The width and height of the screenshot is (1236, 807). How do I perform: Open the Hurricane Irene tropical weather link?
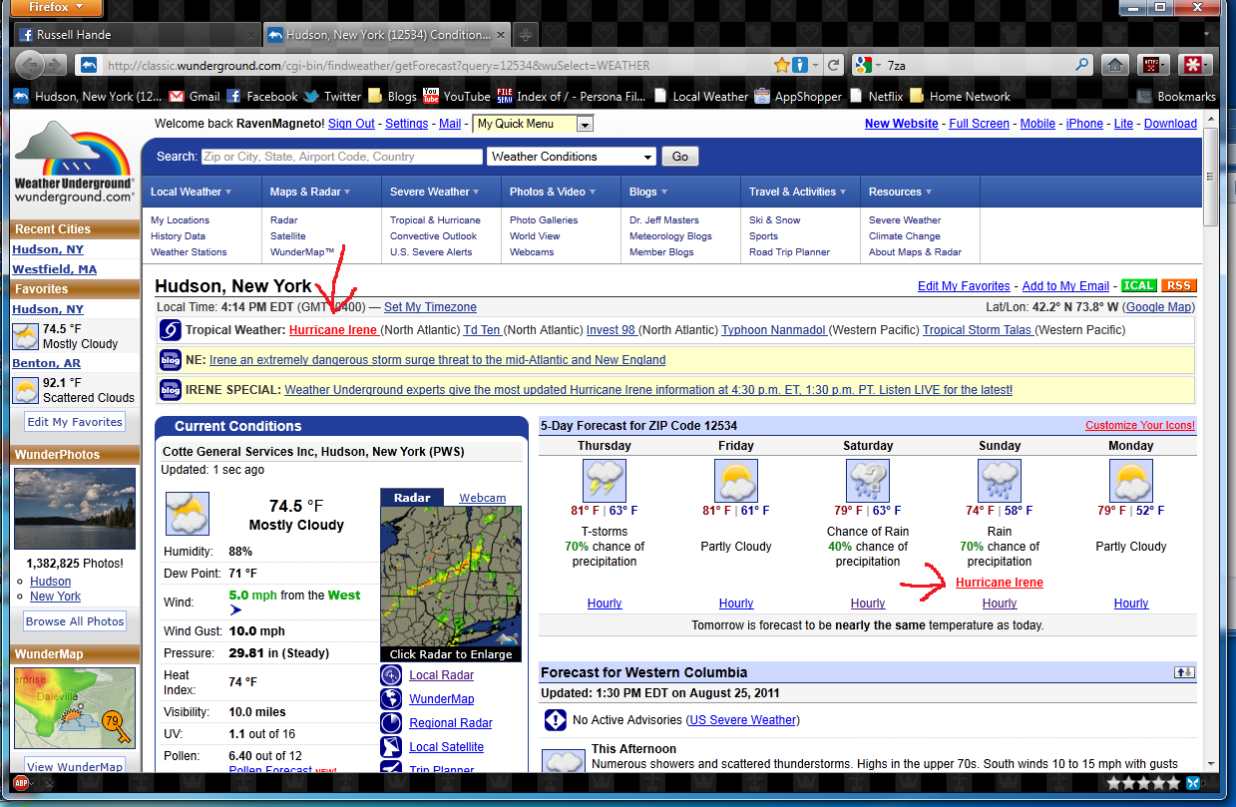(x=333, y=330)
